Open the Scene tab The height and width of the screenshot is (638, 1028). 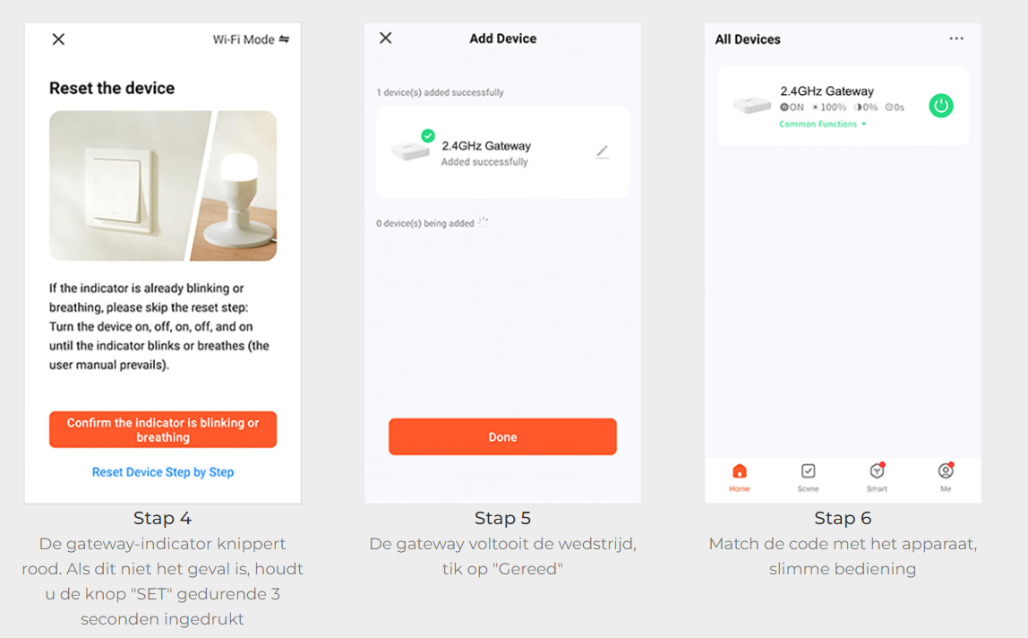point(808,477)
